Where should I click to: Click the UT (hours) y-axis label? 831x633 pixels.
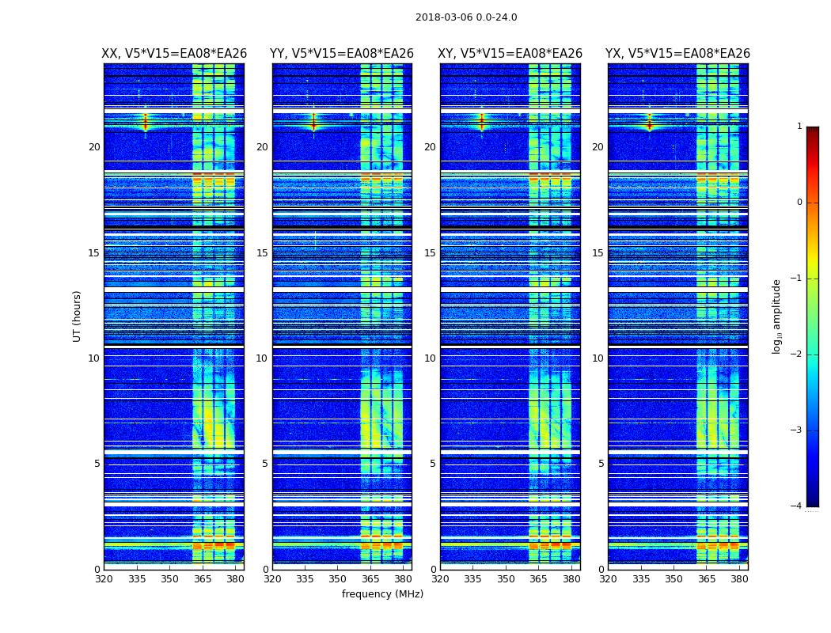pyautogui.click(x=78, y=316)
